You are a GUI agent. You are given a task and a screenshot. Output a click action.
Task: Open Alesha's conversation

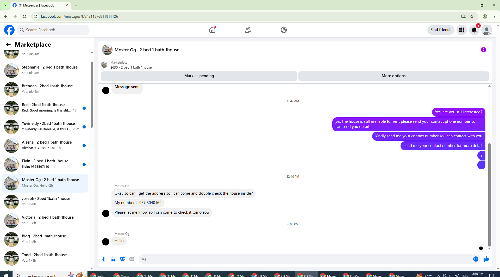tap(45, 146)
